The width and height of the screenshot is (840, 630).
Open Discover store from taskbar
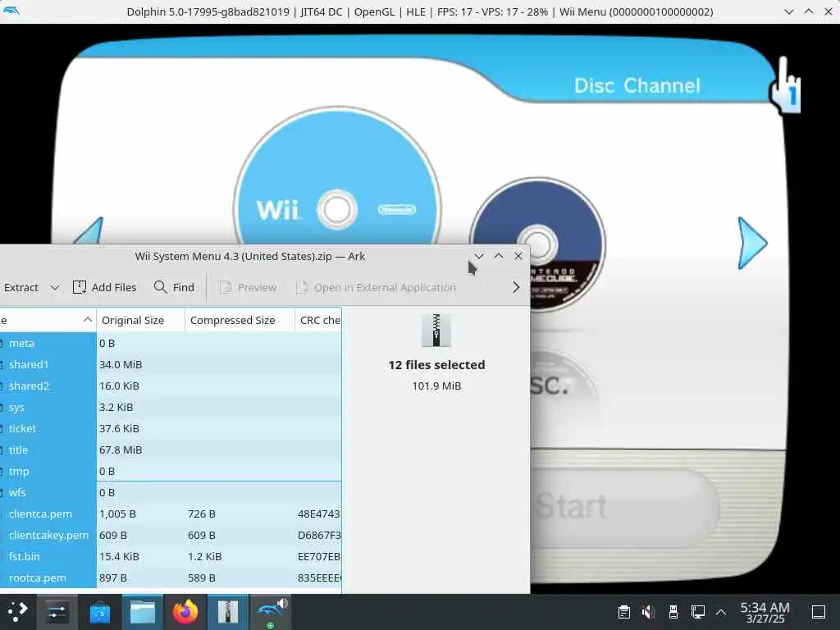pos(99,611)
